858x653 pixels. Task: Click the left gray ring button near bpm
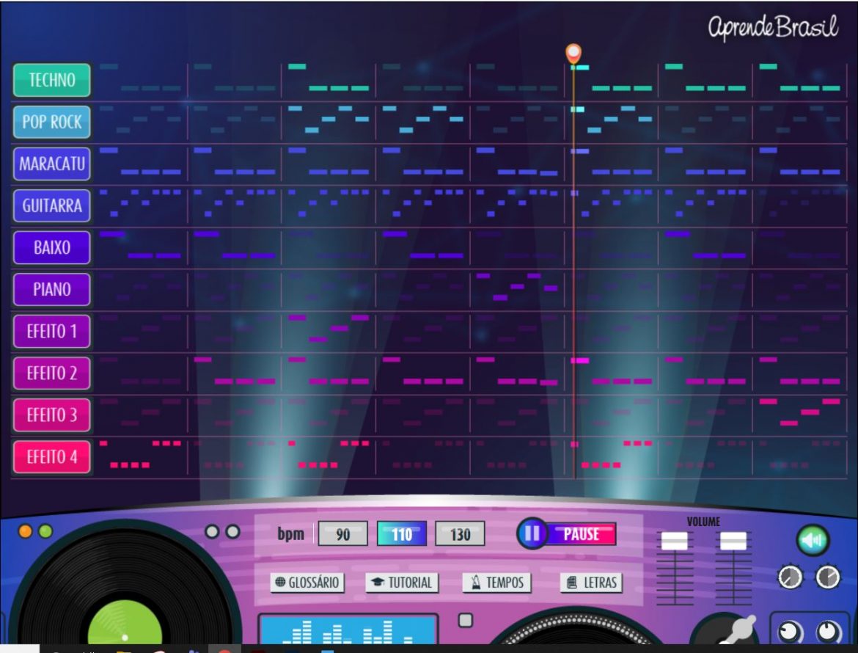pos(212,531)
